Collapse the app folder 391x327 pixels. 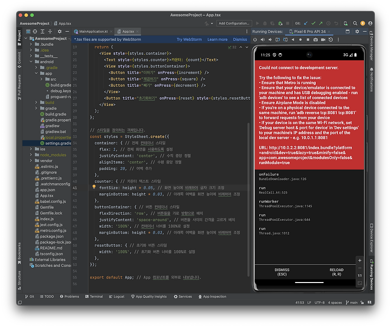point(36,73)
